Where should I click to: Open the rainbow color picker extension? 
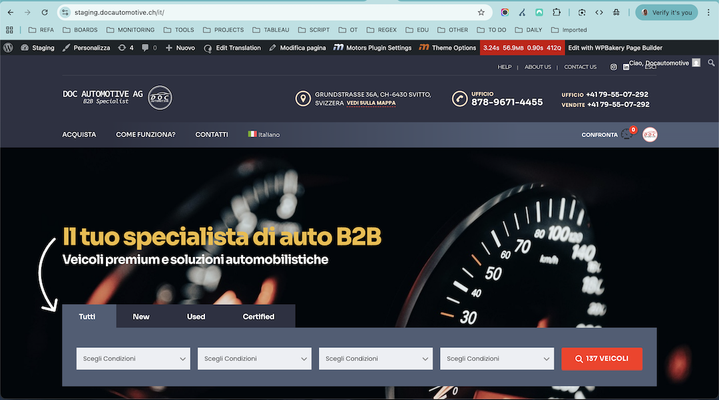pyautogui.click(x=505, y=13)
